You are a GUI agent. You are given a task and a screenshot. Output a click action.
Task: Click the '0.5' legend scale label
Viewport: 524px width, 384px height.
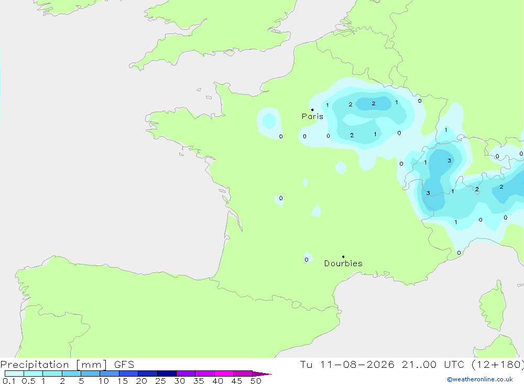click(28, 381)
